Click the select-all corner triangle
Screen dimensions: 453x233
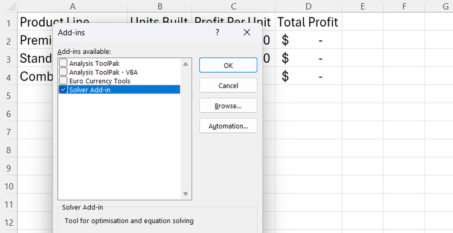11,7
